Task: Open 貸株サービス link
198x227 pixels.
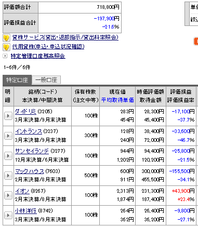Action: (x=65, y=37)
